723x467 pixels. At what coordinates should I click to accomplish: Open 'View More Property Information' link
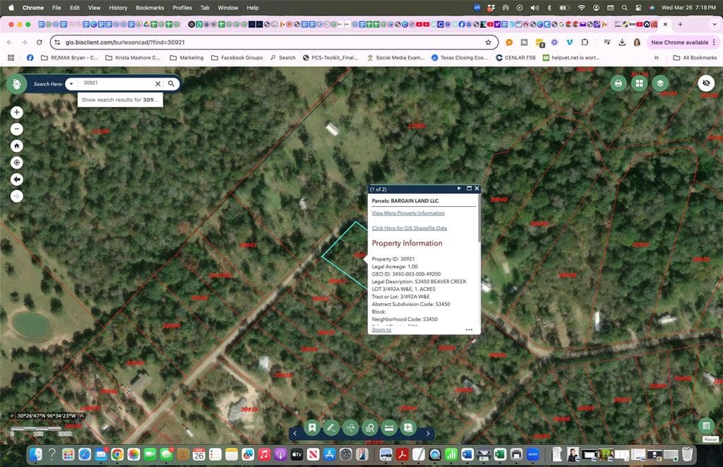click(408, 213)
